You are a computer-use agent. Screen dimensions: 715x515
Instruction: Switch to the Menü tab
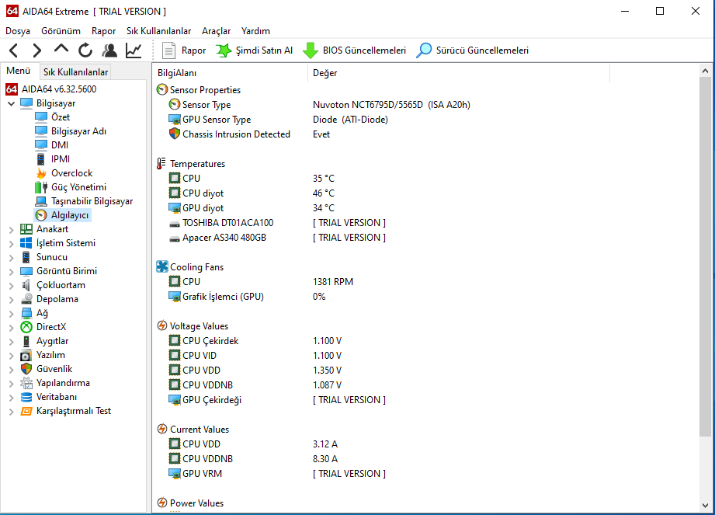(x=18, y=71)
